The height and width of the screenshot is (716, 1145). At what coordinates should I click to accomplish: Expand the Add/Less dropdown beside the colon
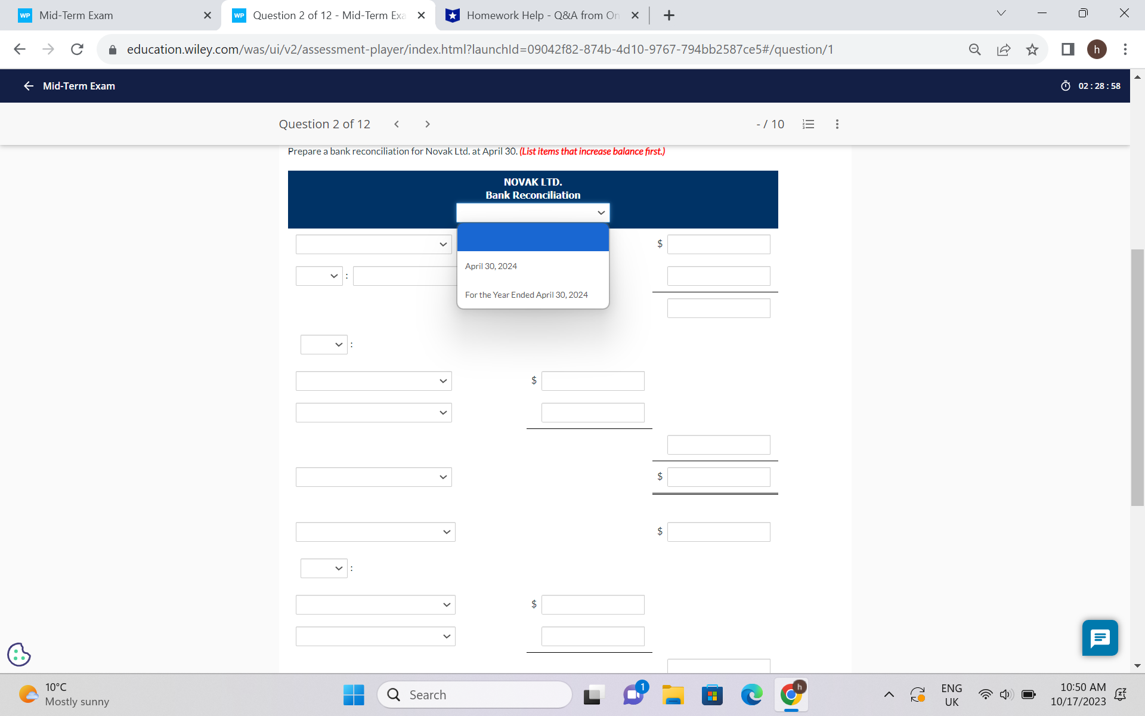pos(319,276)
